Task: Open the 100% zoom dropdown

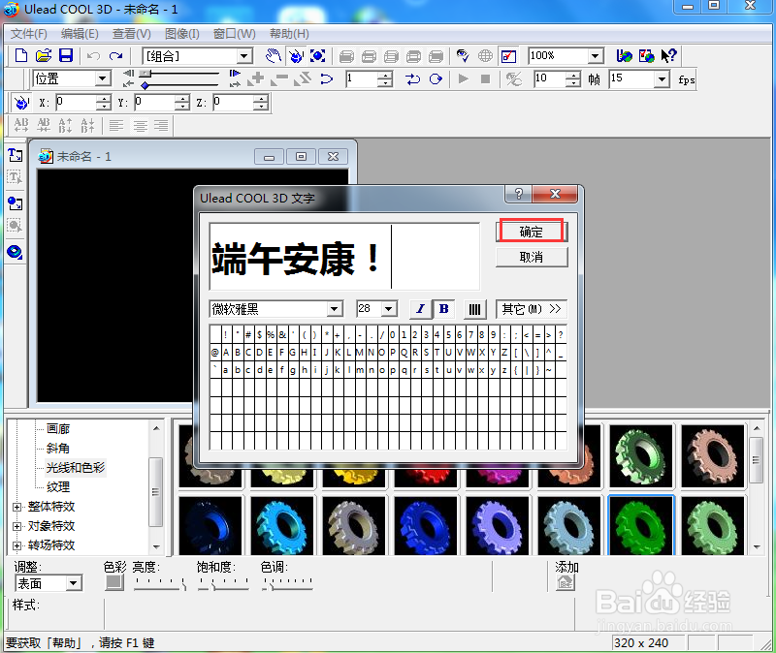Action: point(596,56)
